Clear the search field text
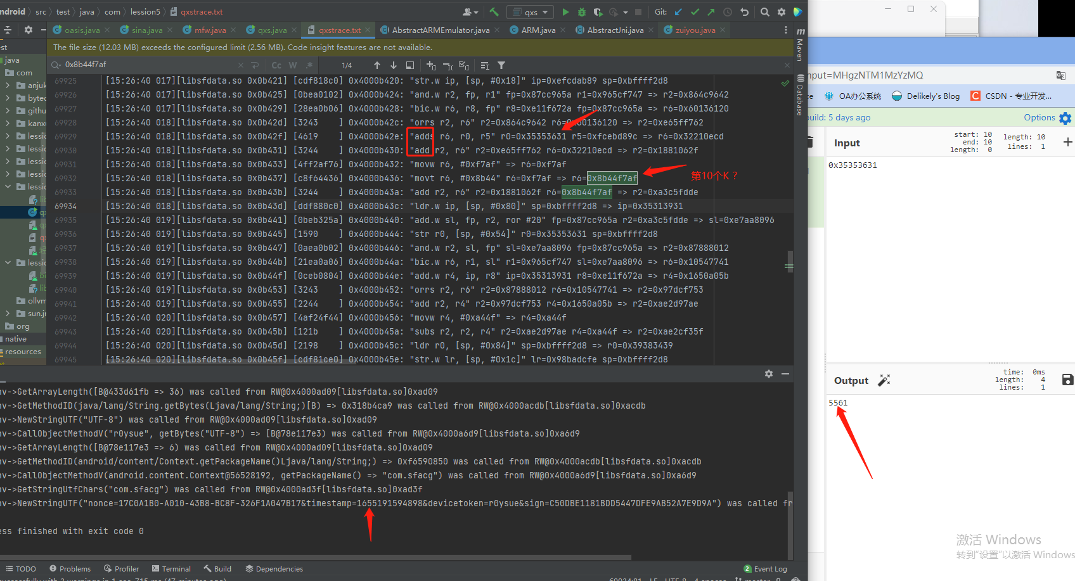The height and width of the screenshot is (581, 1075). tap(241, 65)
